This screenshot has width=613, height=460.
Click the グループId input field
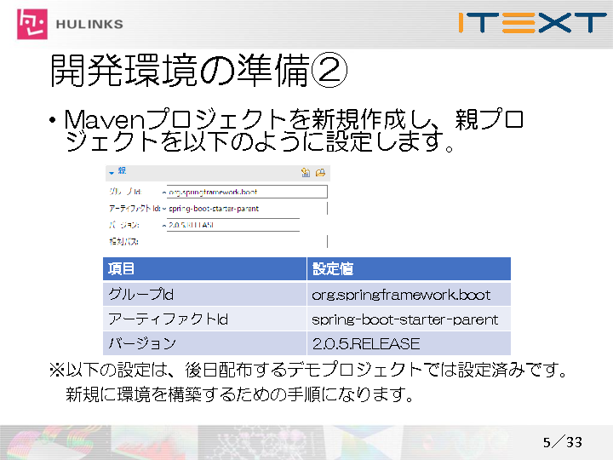(x=245, y=192)
